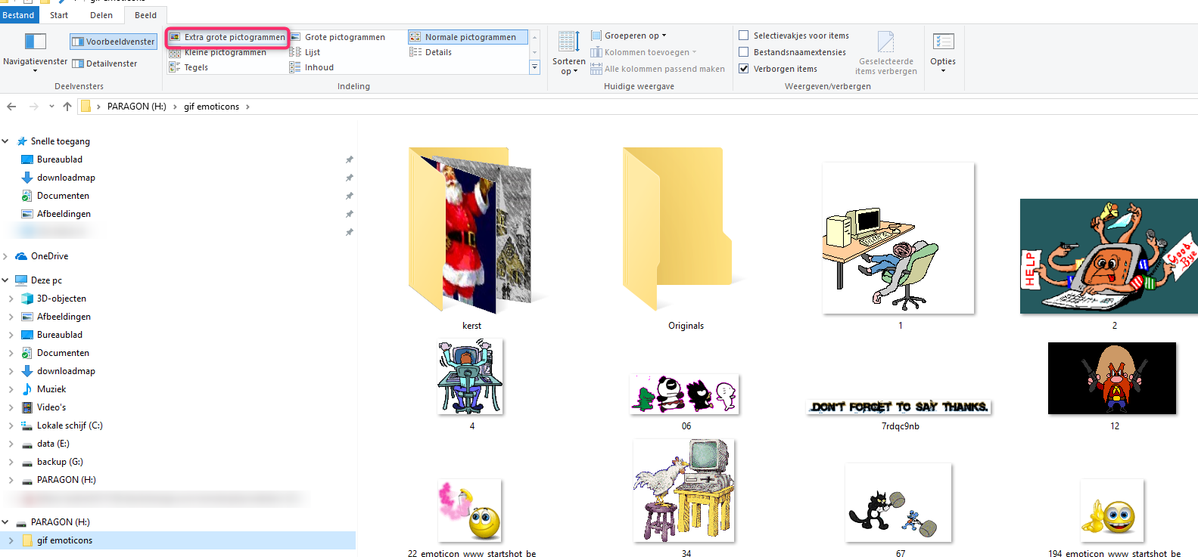This screenshot has width=1198, height=557.
Task: Open the Navigatievenster pane icon
Action: tap(35, 42)
